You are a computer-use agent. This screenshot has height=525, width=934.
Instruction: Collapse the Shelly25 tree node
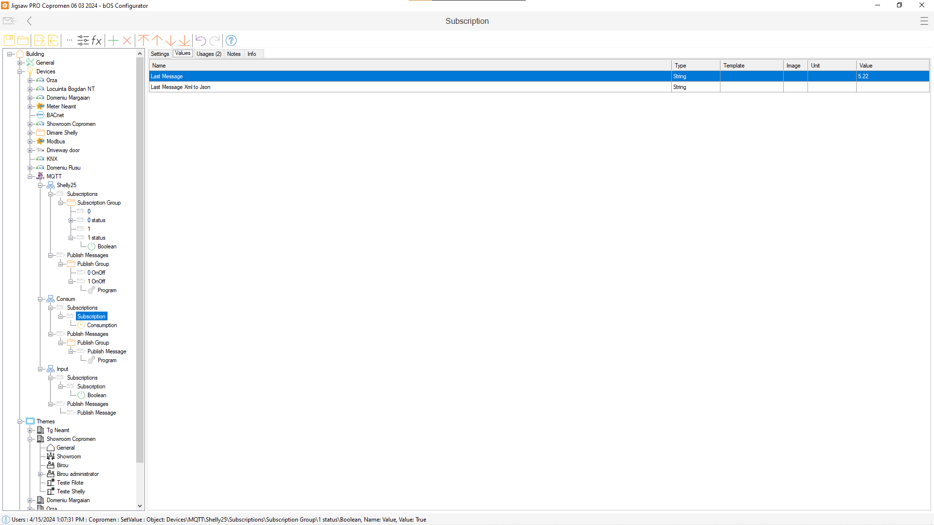[x=40, y=185]
